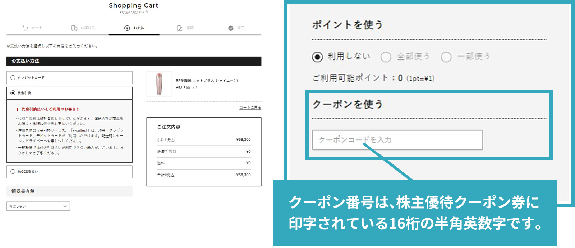Click the yen payment step icon
The height and width of the screenshot is (248, 575).
pos(127,28)
